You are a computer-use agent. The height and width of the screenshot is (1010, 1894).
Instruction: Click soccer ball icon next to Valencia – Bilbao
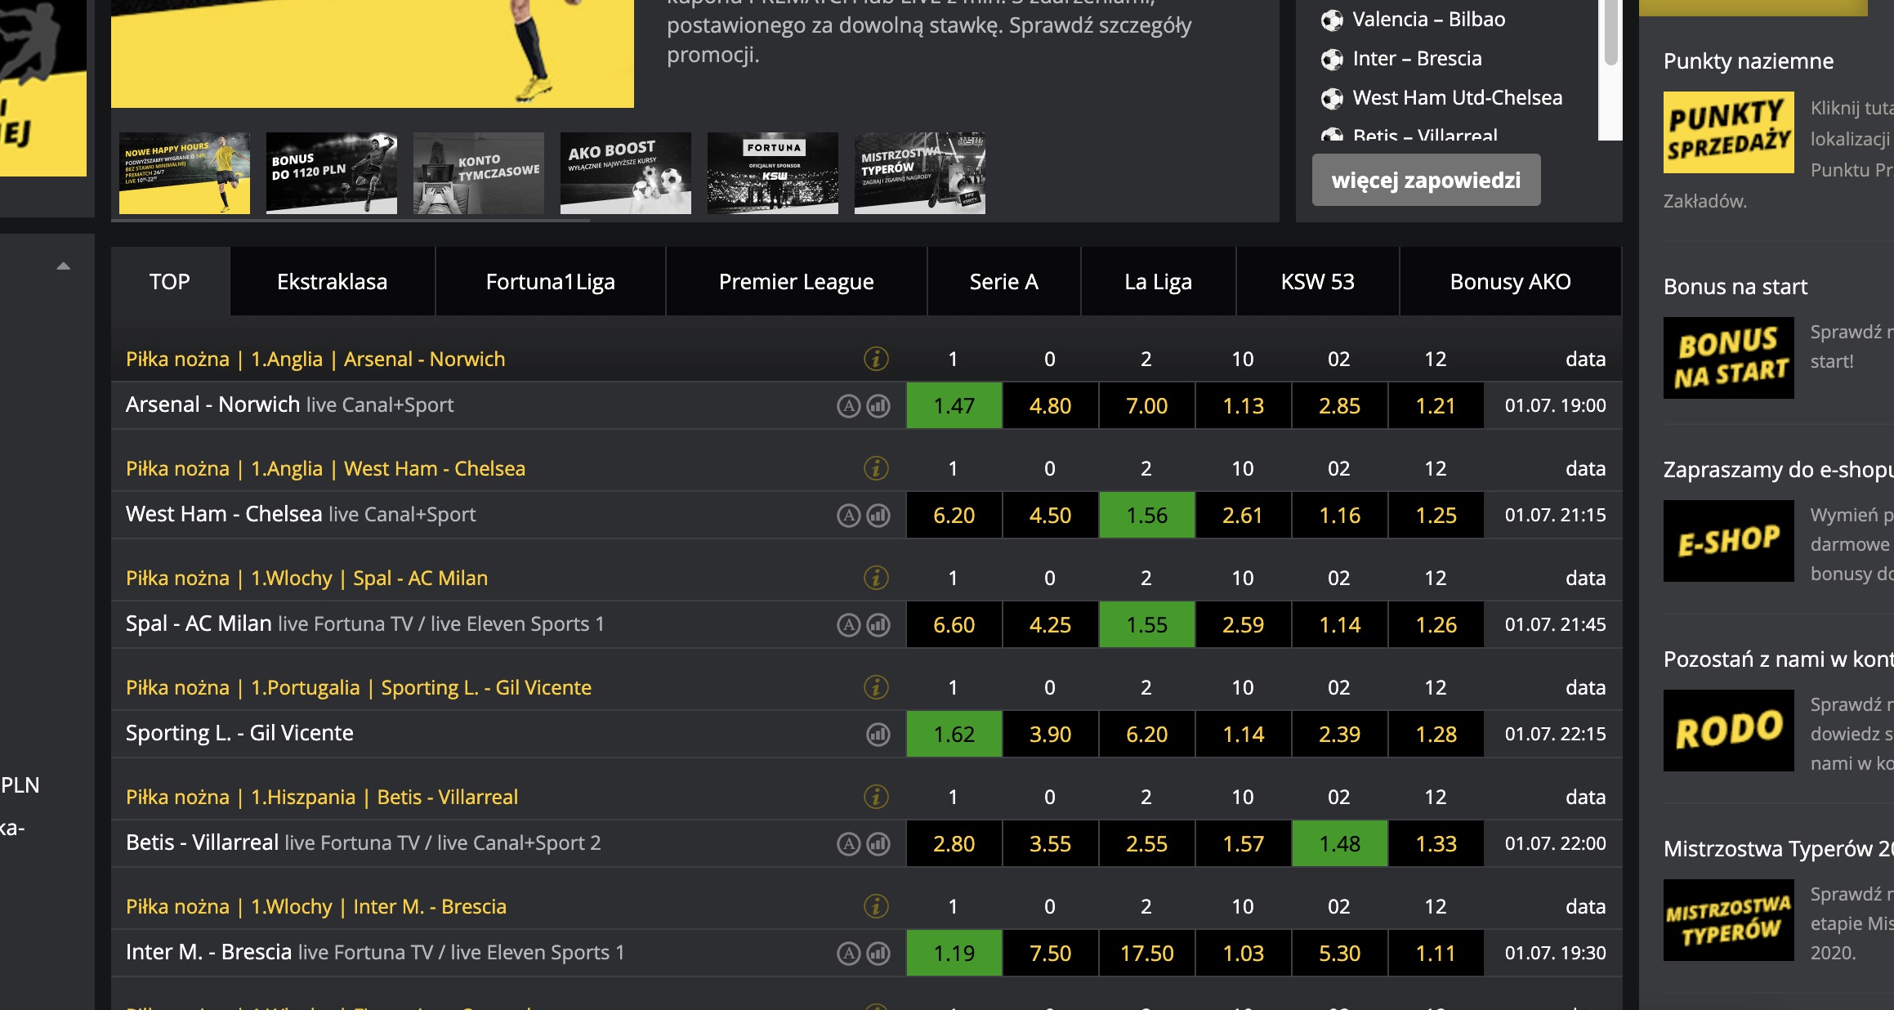coord(1332,20)
